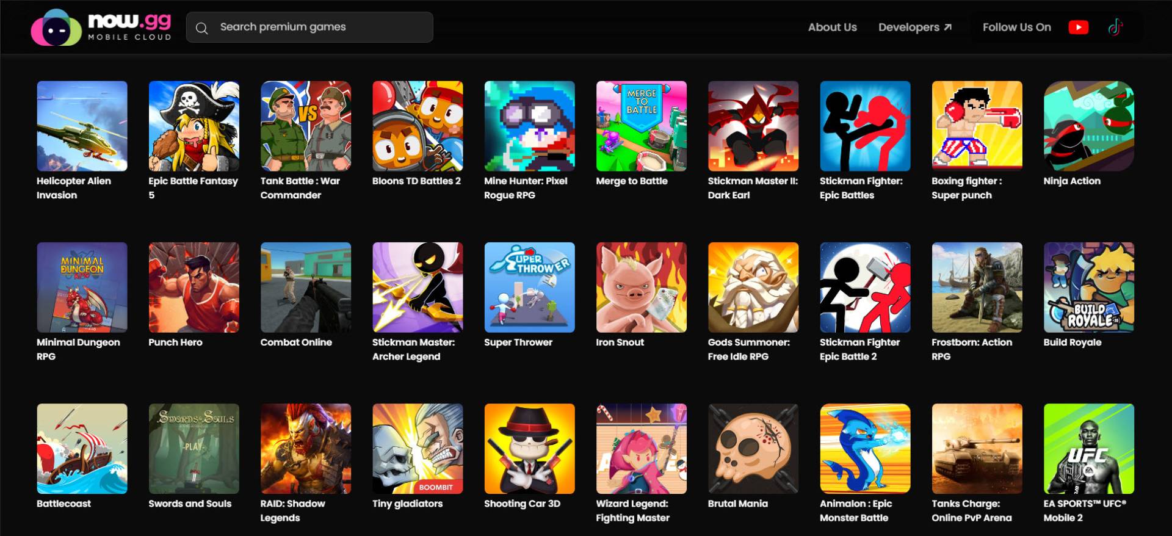
Task: Open the Merge to Battle icon
Action: (642, 126)
